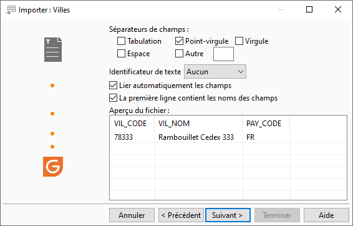This screenshot has width=353, height=226.
Task: Click the first orange step dot
Action: pos(52,86)
